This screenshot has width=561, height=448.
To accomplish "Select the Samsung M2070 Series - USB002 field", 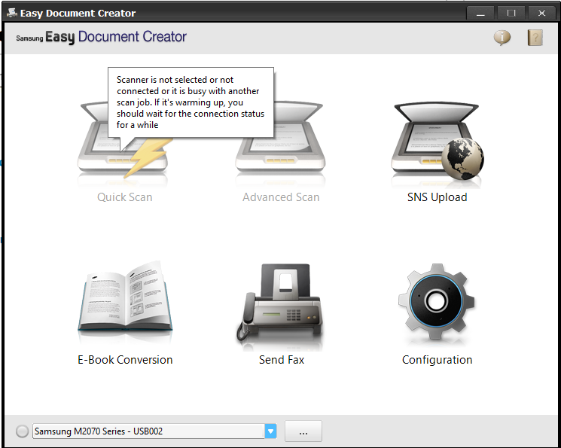I will coord(154,431).
